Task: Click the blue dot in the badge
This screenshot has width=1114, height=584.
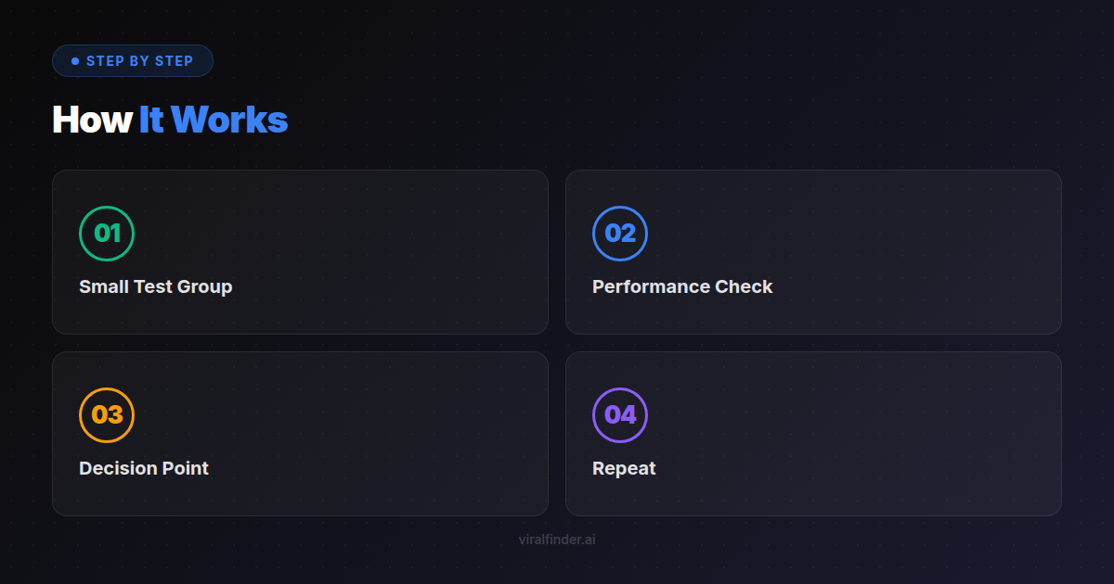Action: pos(75,61)
